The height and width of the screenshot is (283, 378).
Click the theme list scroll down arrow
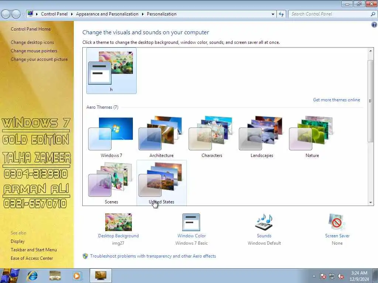[371, 202]
